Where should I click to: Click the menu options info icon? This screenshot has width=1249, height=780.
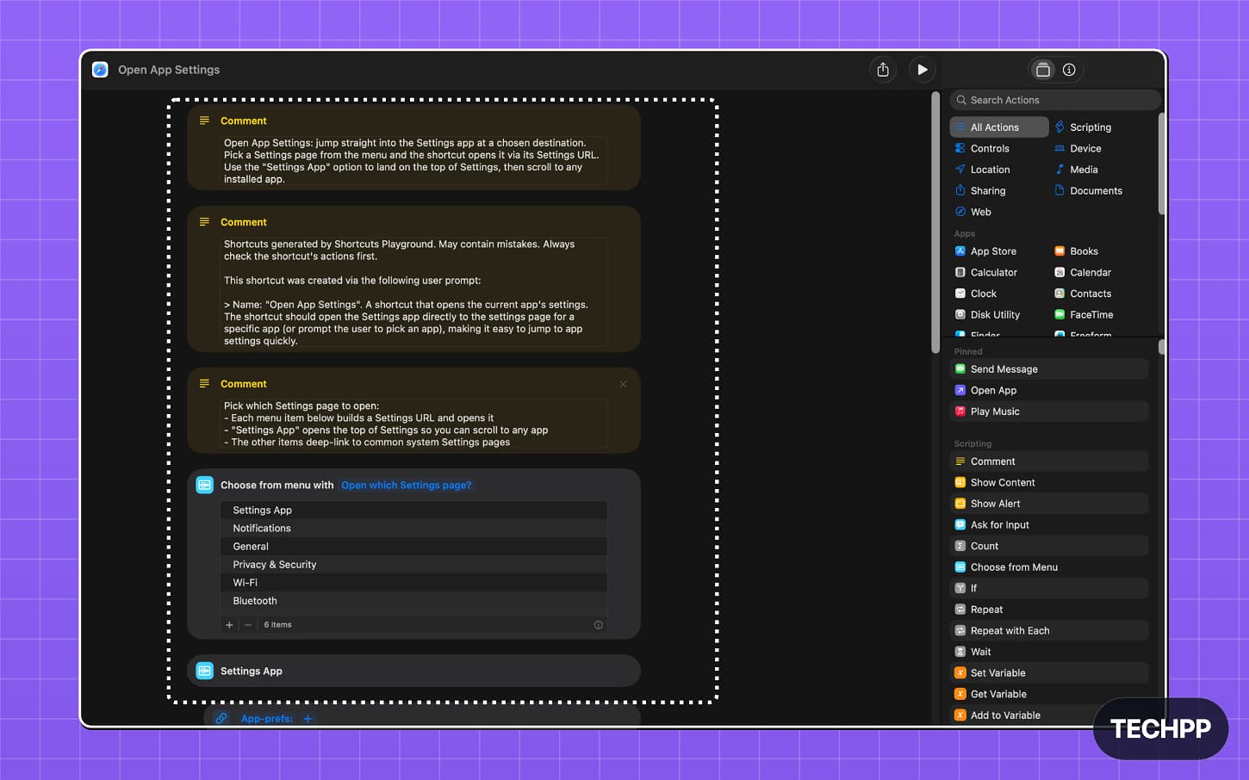[x=598, y=625]
